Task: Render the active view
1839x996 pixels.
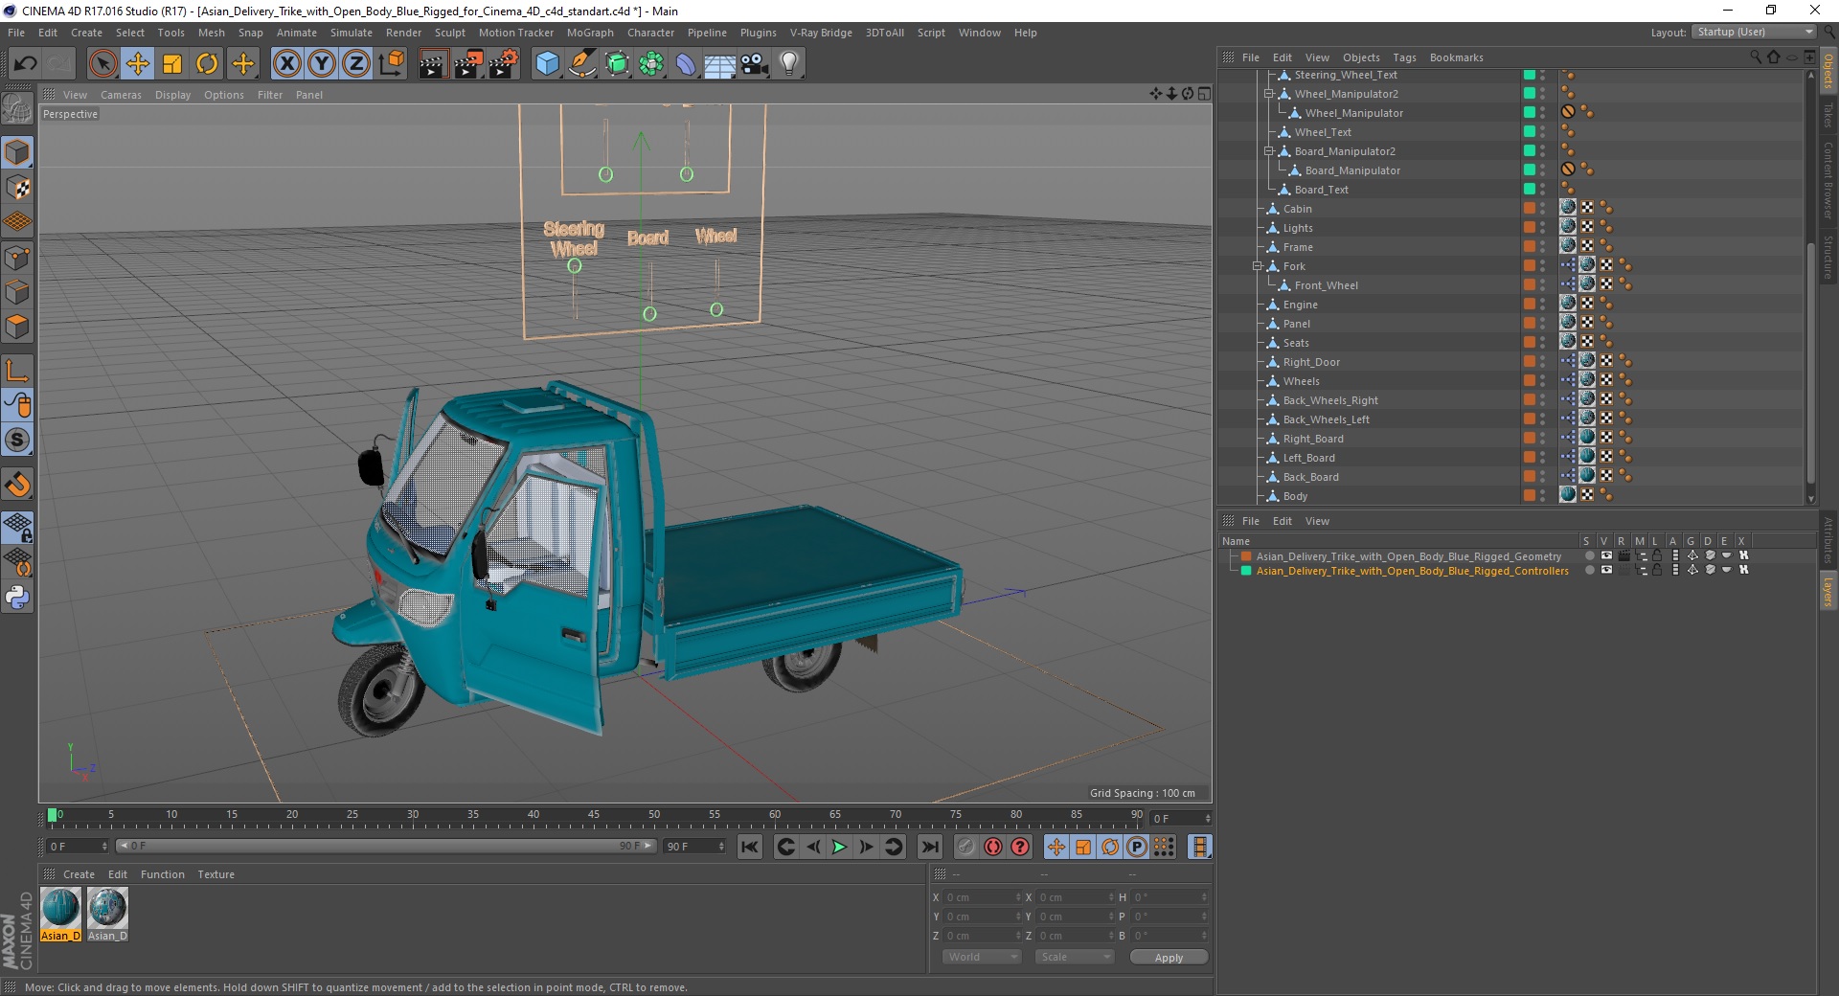Action: coord(433,64)
